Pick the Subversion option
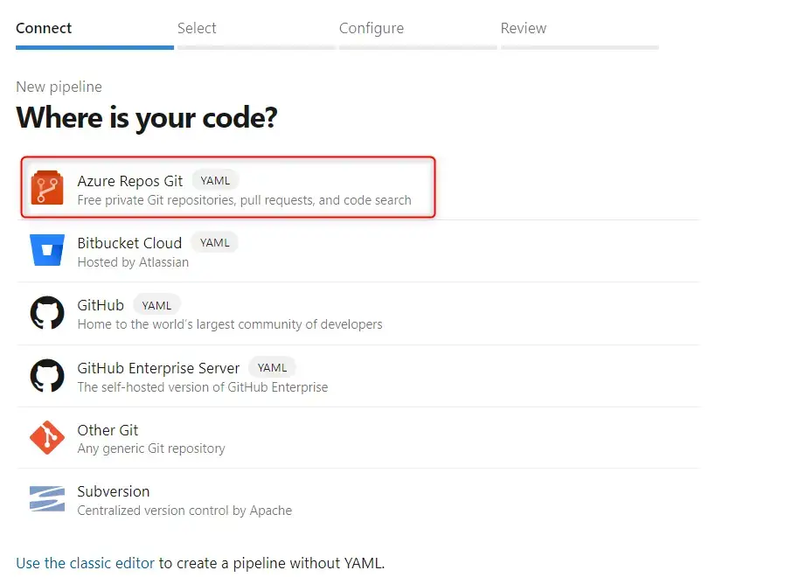This screenshot has width=785, height=584. tap(358, 500)
